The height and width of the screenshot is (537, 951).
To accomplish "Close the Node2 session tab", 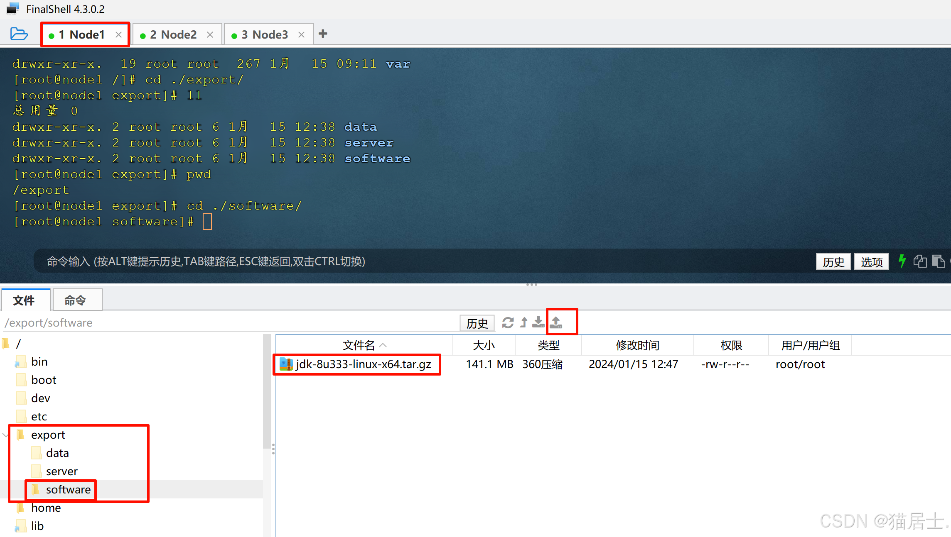I will pos(210,35).
